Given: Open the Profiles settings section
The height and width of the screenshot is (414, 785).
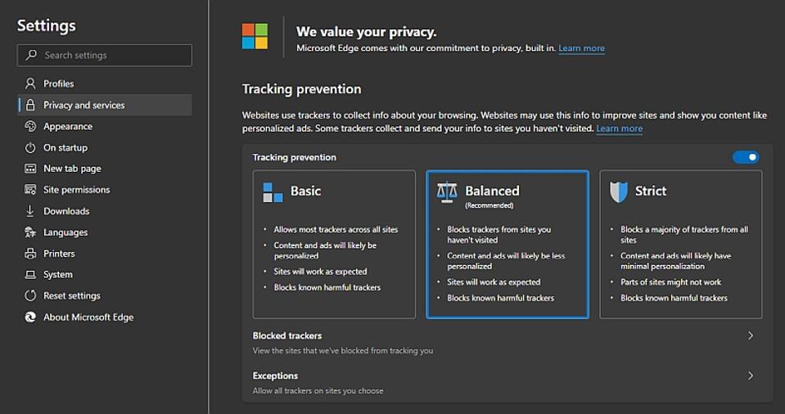Looking at the screenshot, I should point(105,83).
